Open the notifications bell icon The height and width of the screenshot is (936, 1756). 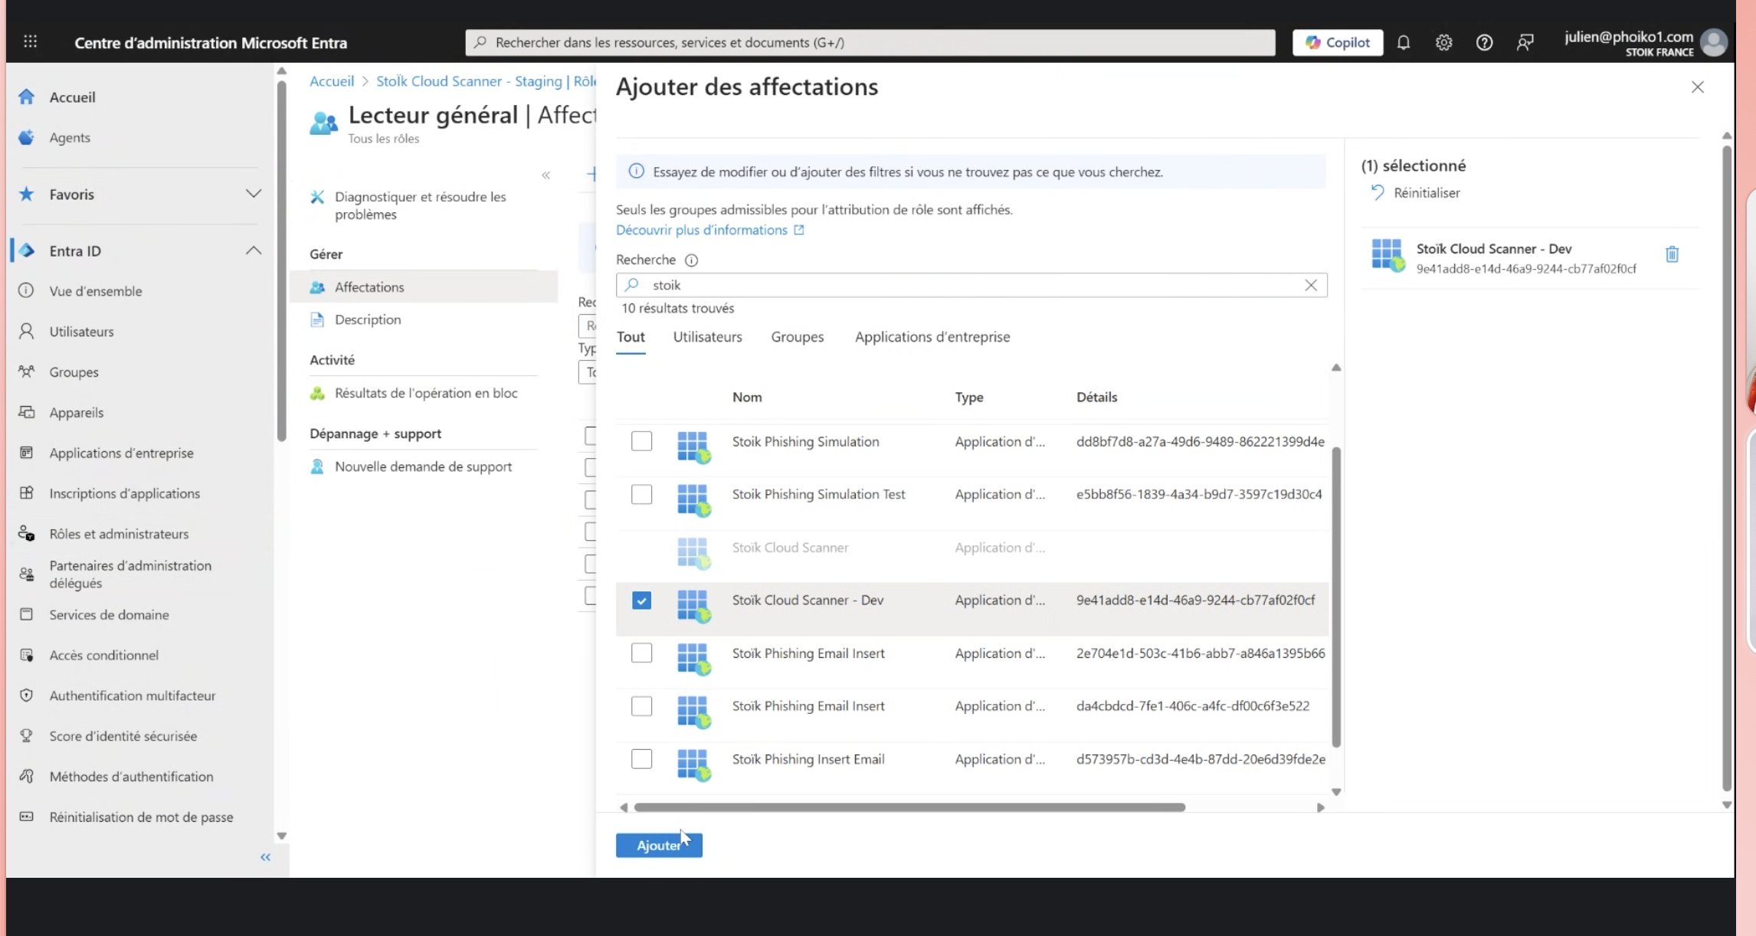pyautogui.click(x=1403, y=43)
